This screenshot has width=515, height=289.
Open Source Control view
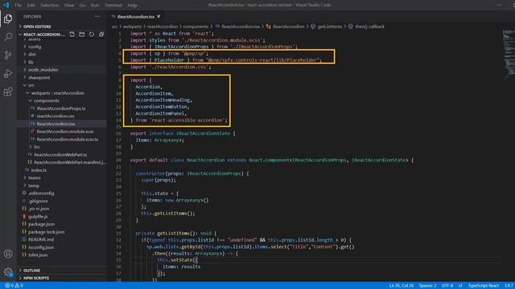click(8, 55)
